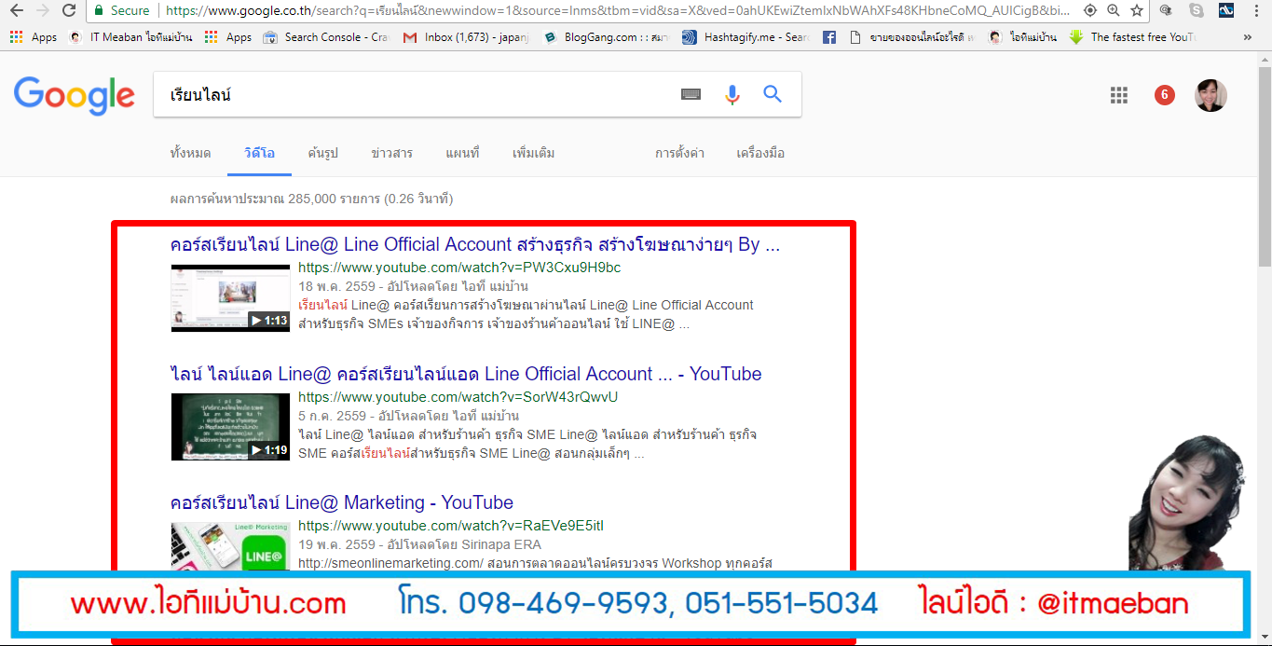
Task: Open the BlogGang.com bookmark
Action: pyautogui.click(x=607, y=37)
